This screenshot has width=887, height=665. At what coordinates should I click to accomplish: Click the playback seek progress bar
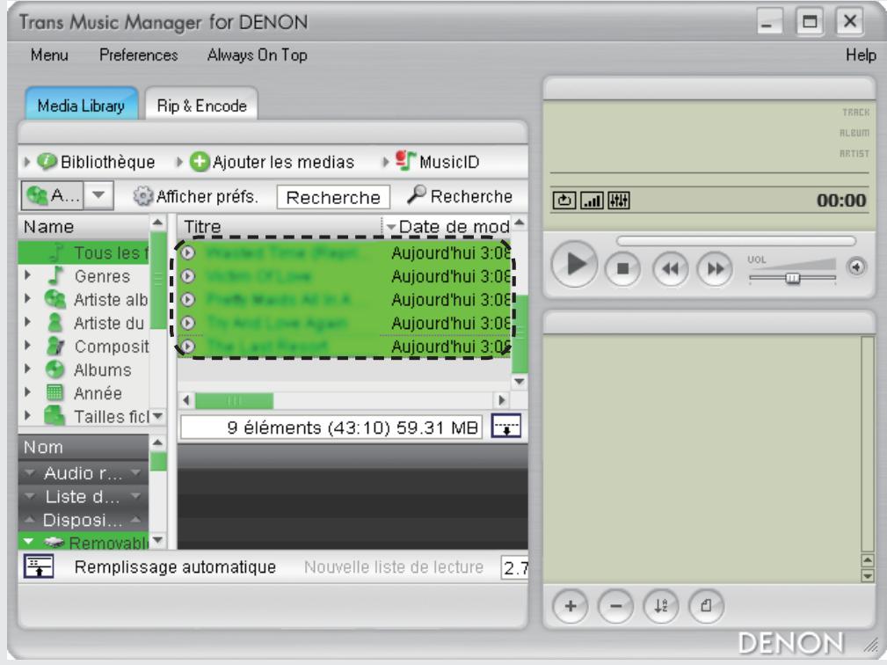[x=736, y=241]
